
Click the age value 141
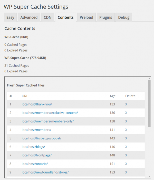click(x=112, y=130)
